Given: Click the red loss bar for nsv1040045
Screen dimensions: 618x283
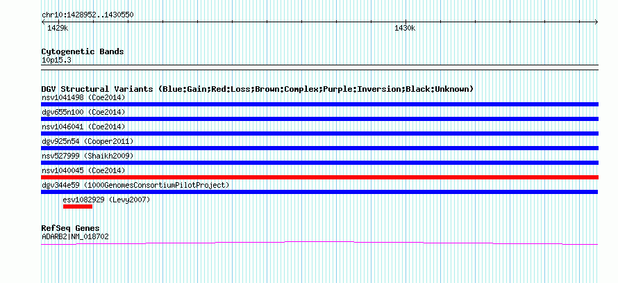Looking at the screenshot, I should (x=319, y=177).
